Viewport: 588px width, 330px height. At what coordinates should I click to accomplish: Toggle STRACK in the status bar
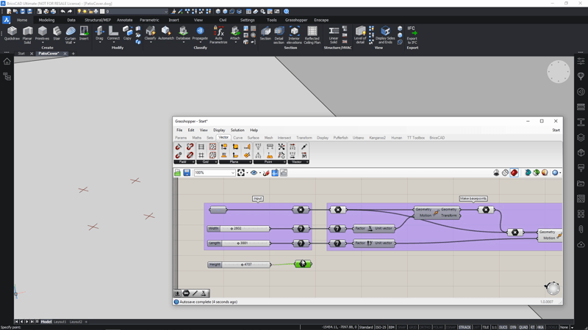465,327
